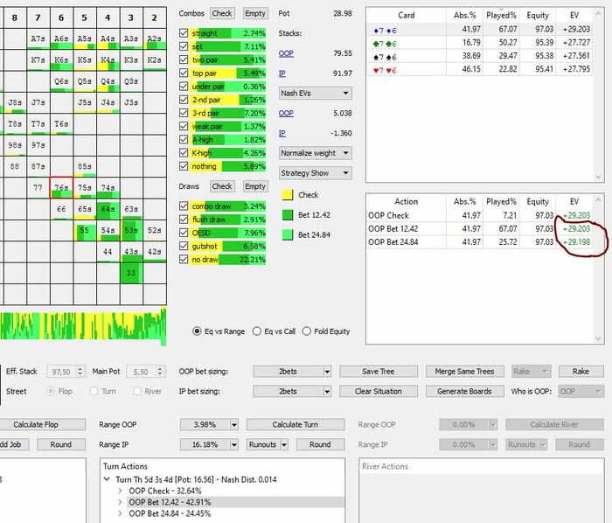Open the Nash EVs dropdown
612x523 pixels.
pyautogui.click(x=316, y=94)
